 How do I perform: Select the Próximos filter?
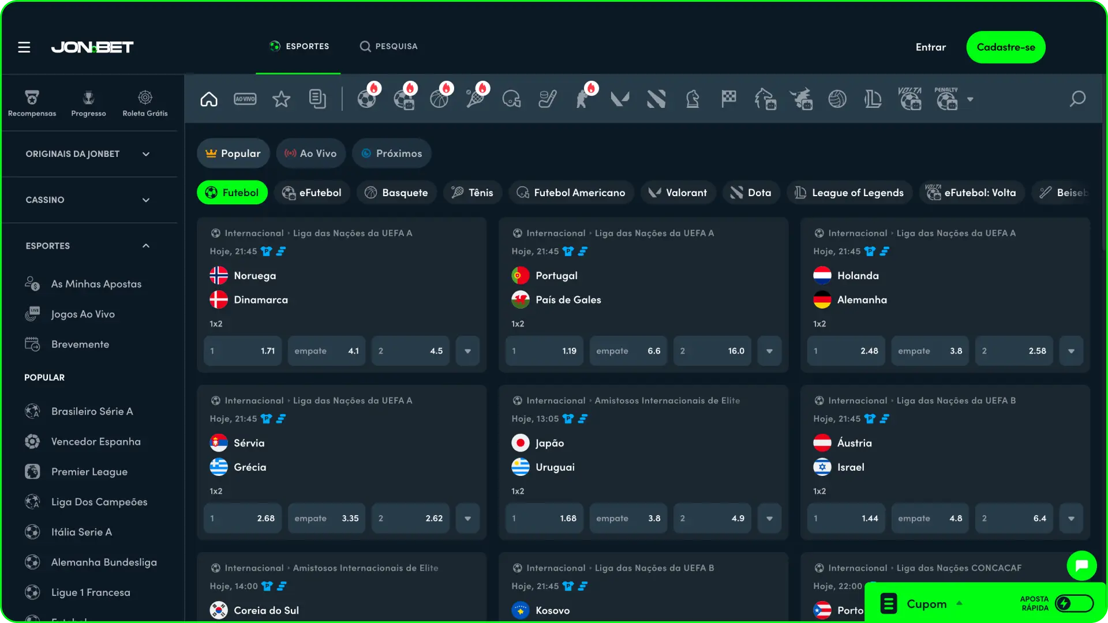pyautogui.click(x=391, y=153)
